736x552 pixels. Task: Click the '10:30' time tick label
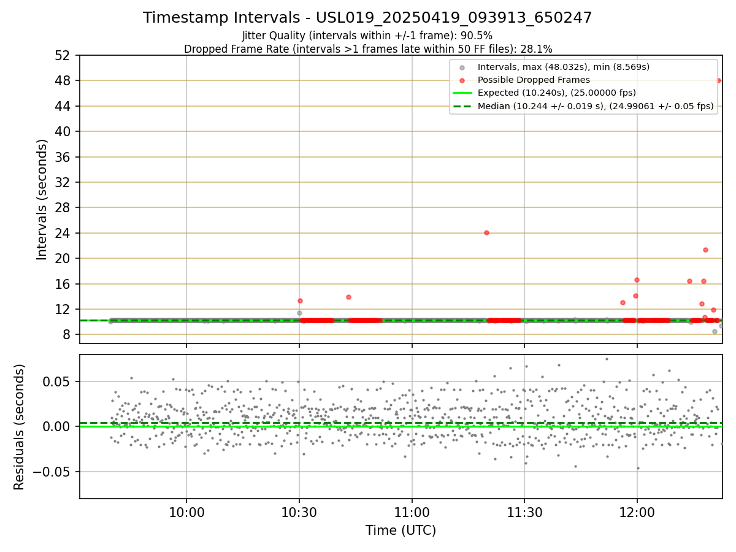point(299,513)
